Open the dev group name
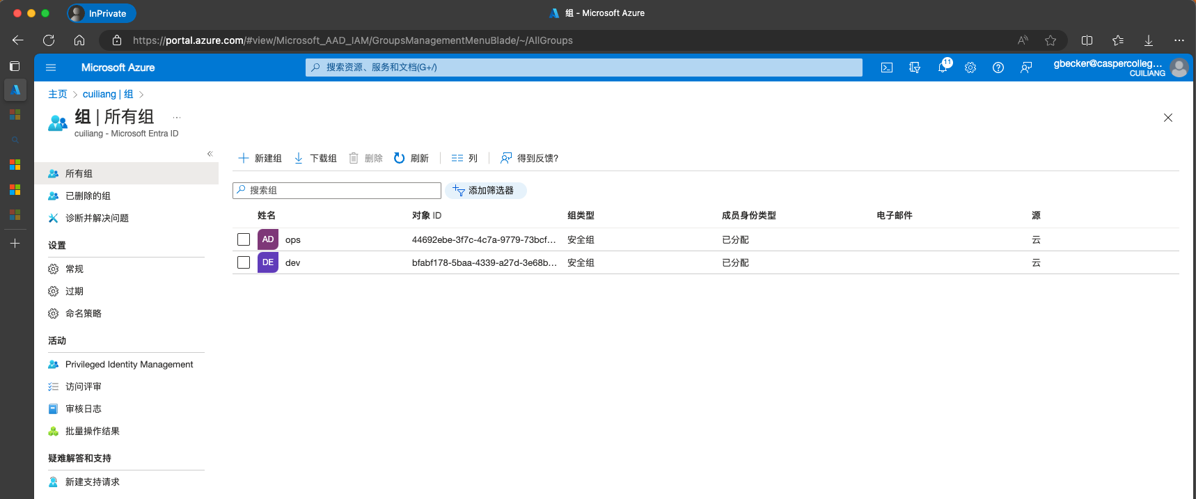1196x499 pixels. tap(293, 262)
